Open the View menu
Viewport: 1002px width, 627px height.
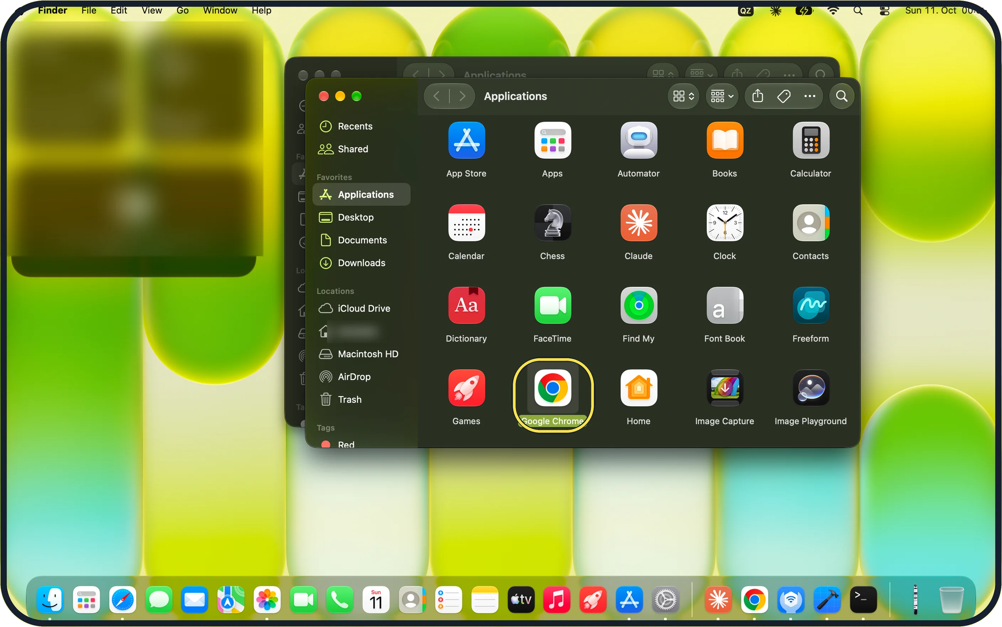151,10
